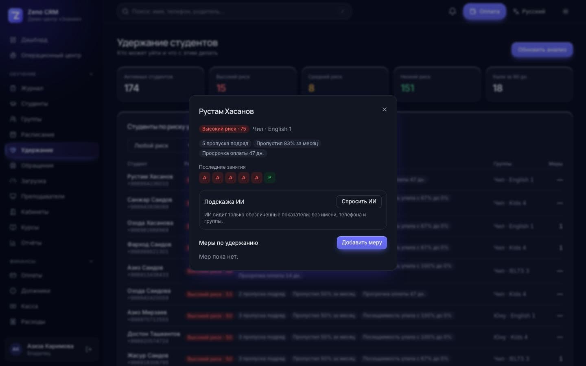Click the Обновить анализ button
The width and height of the screenshot is (586, 366).
coord(542,50)
